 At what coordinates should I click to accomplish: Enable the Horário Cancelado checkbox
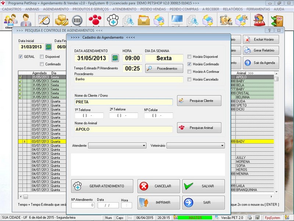click(190, 79)
